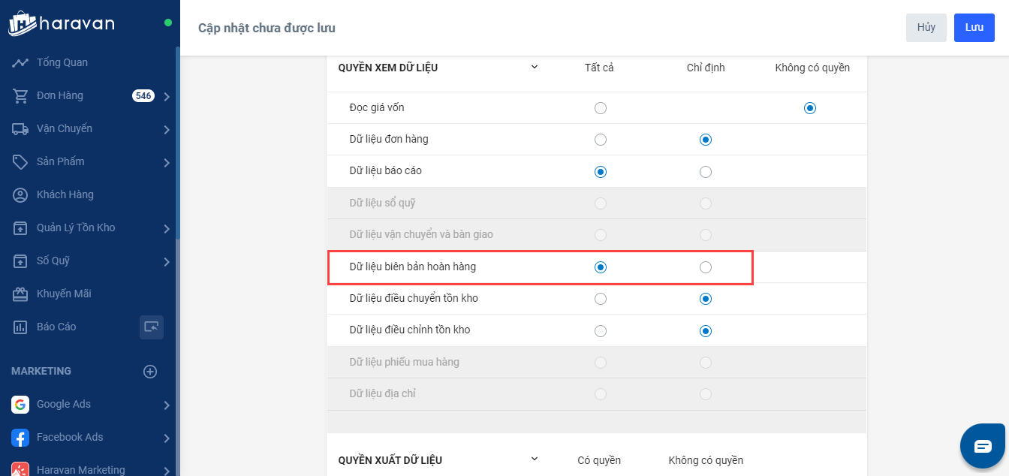Click the Vận Chuyển truck icon
The width and height of the screenshot is (1009, 476).
pos(20,129)
